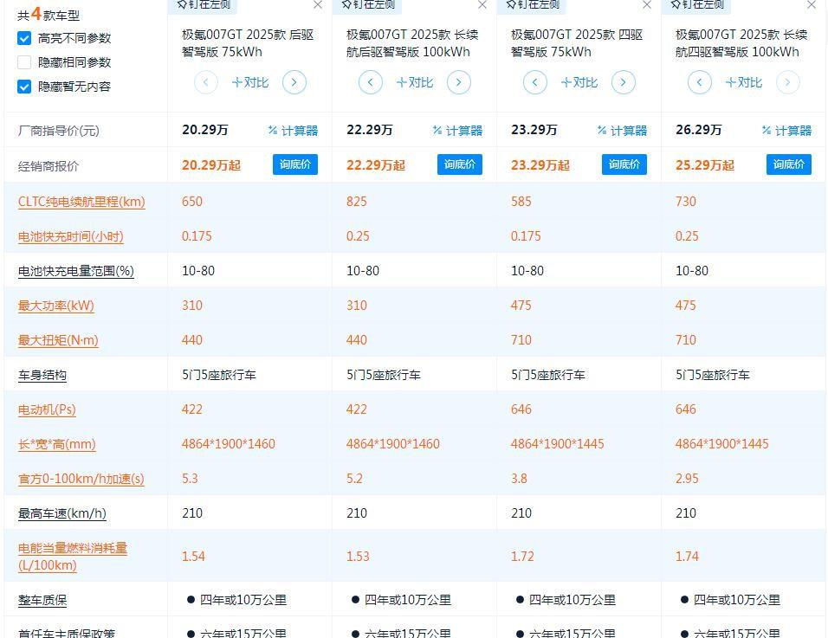This screenshot has height=638, width=828.
Task: Remove the 长续航四驱智驾版 100kWh column
Action: [x=812, y=4]
